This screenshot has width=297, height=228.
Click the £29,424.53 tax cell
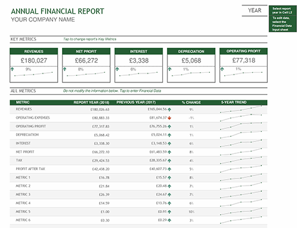click(101, 161)
